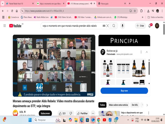The height and width of the screenshot is (124, 165).
Task: Open more actions ellipsis under video
Action: [x=93, y=113]
